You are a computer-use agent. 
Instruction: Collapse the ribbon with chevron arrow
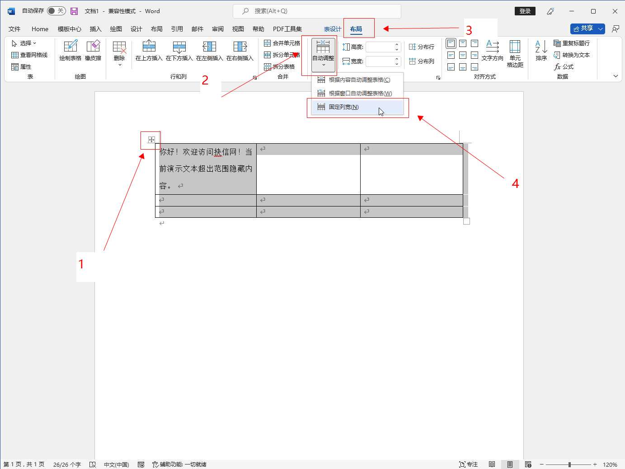click(x=615, y=76)
